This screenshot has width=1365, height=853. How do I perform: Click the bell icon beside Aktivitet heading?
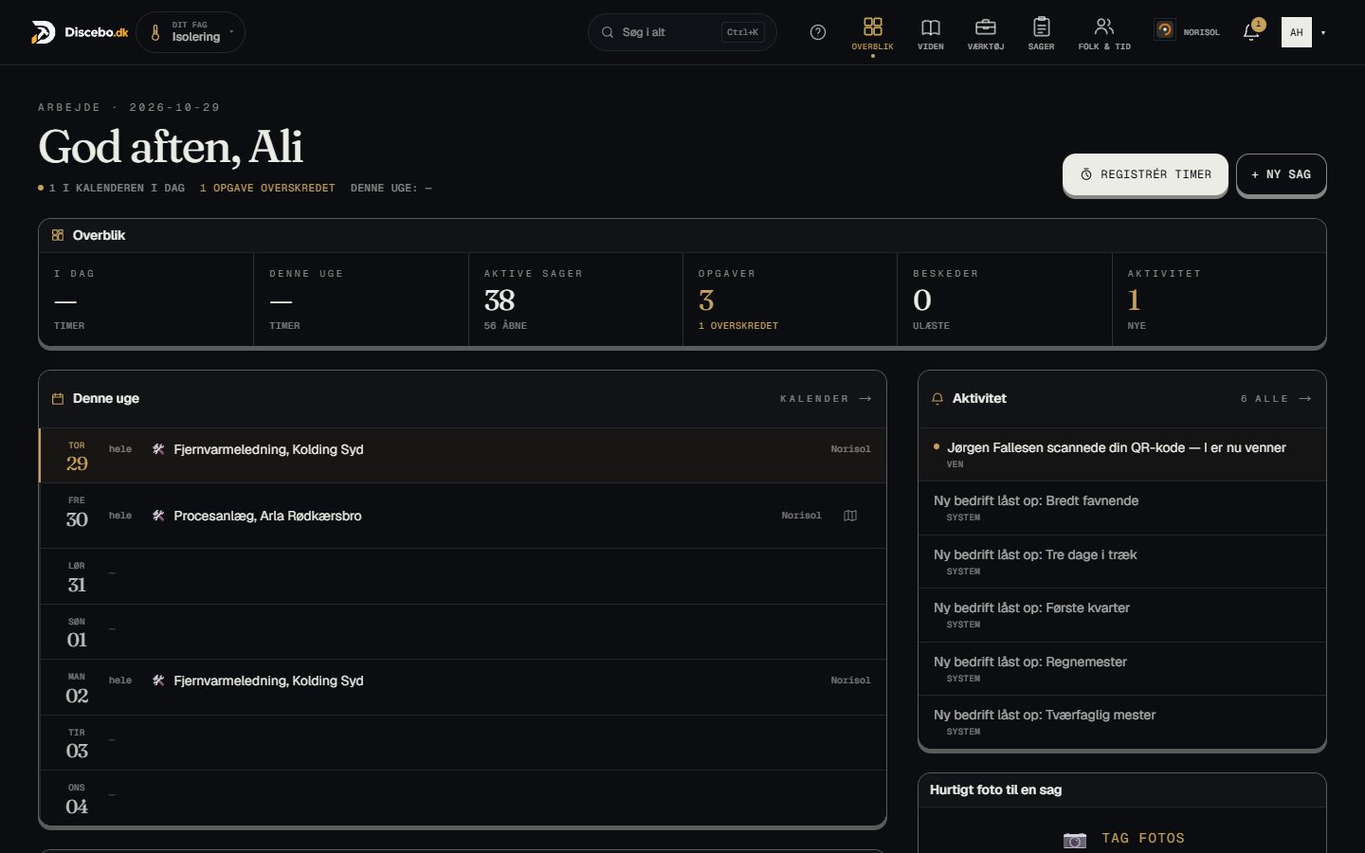(937, 399)
